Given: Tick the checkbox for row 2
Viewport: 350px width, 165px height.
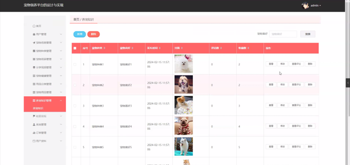Looking at the screenshot, I should click(75, 85).
